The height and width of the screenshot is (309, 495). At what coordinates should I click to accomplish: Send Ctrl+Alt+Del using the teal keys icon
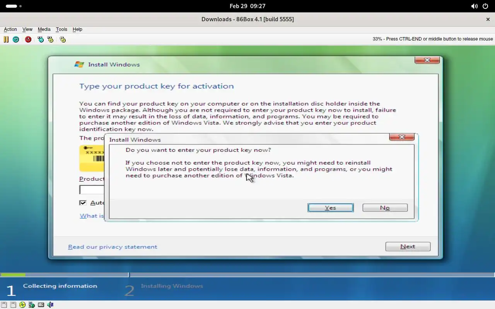(41, 39)
